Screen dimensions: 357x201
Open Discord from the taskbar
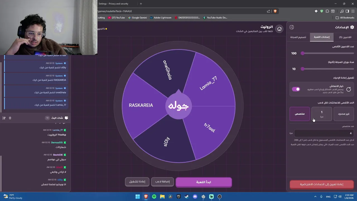pos(195,197)
